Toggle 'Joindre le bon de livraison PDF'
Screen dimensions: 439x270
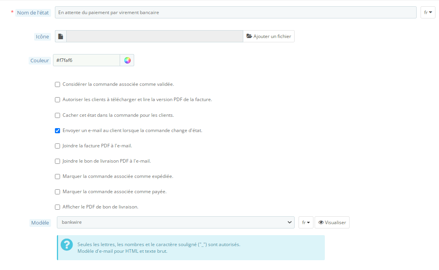click(57, 161)
